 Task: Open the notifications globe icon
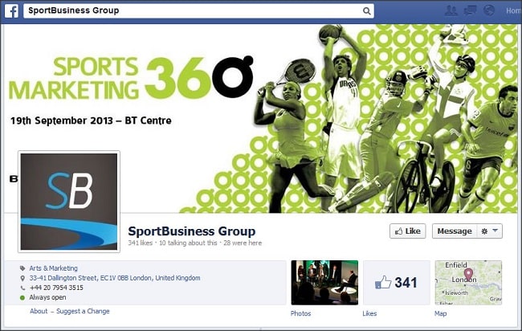point(489,10)
